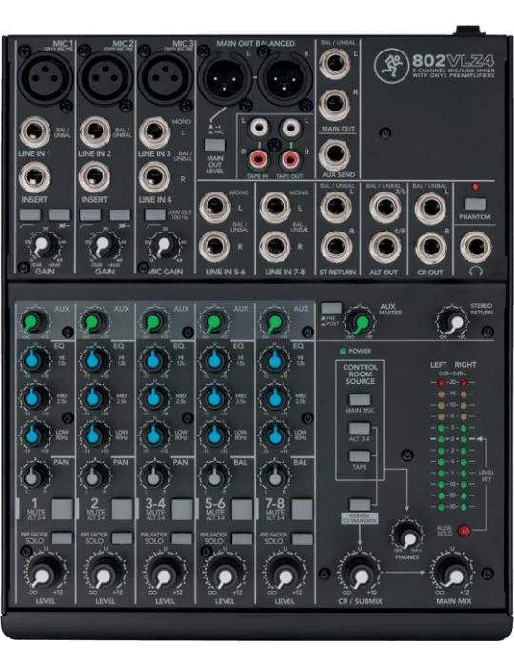514x667 pixels.
Task: Click the Main Out Balanced right XLR connector
Action: [285, 79]
